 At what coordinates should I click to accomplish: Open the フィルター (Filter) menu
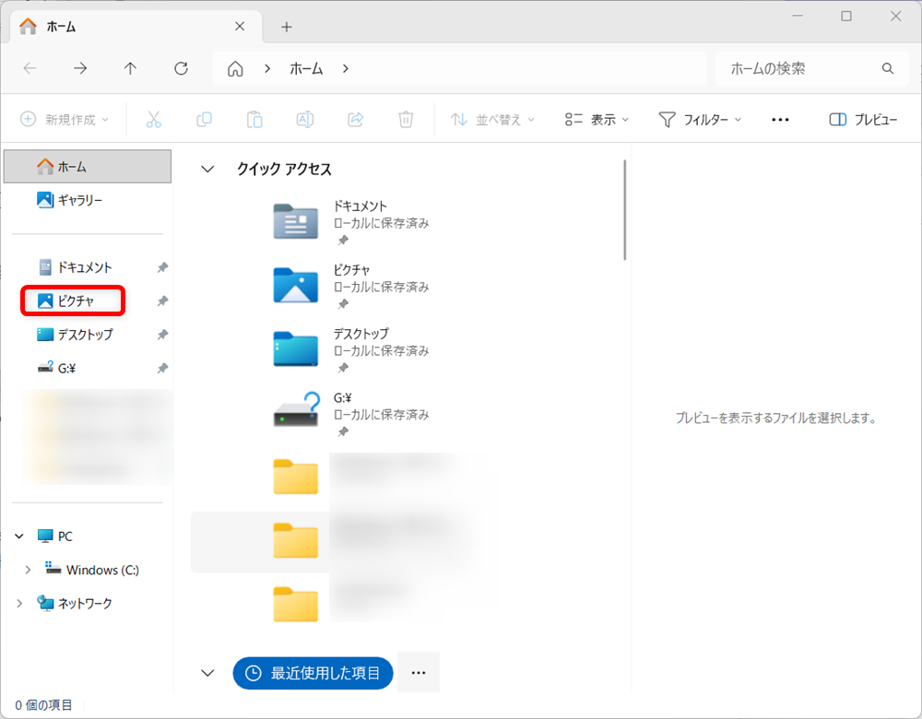click(700, 119)
